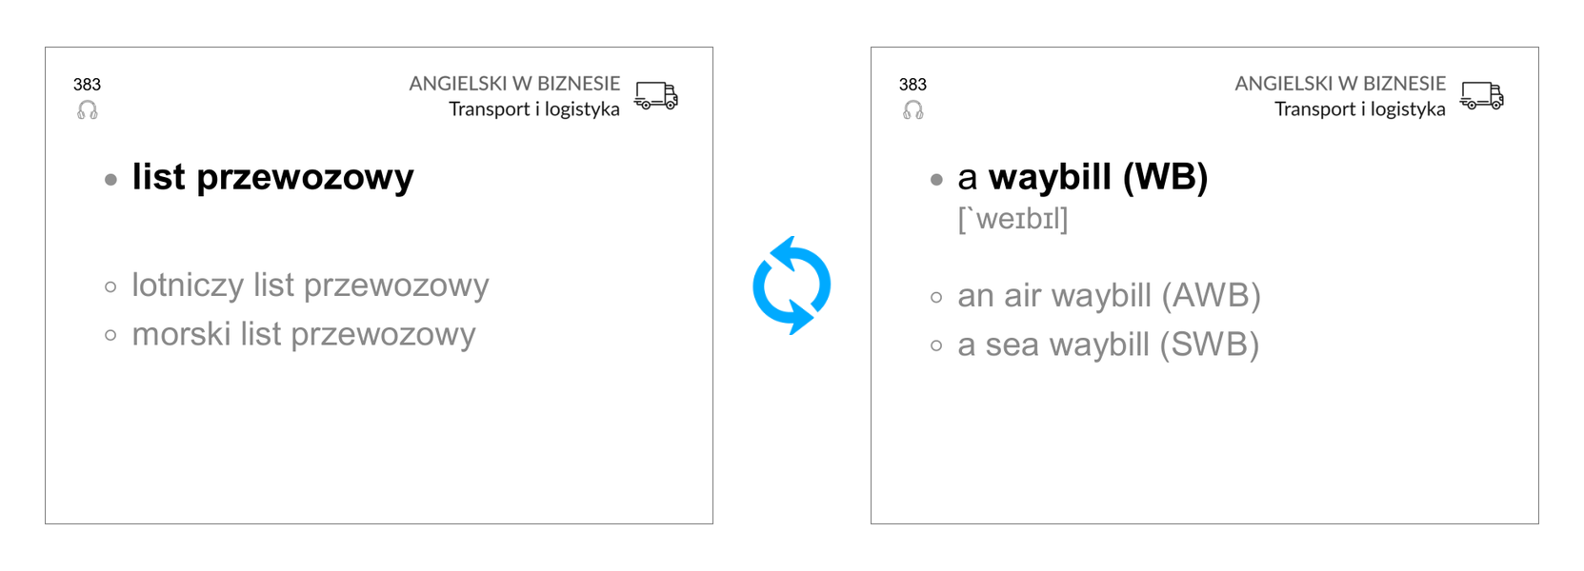
Task: Select the bold term 'list przewozowy'
Action: (x=272, y=177)
